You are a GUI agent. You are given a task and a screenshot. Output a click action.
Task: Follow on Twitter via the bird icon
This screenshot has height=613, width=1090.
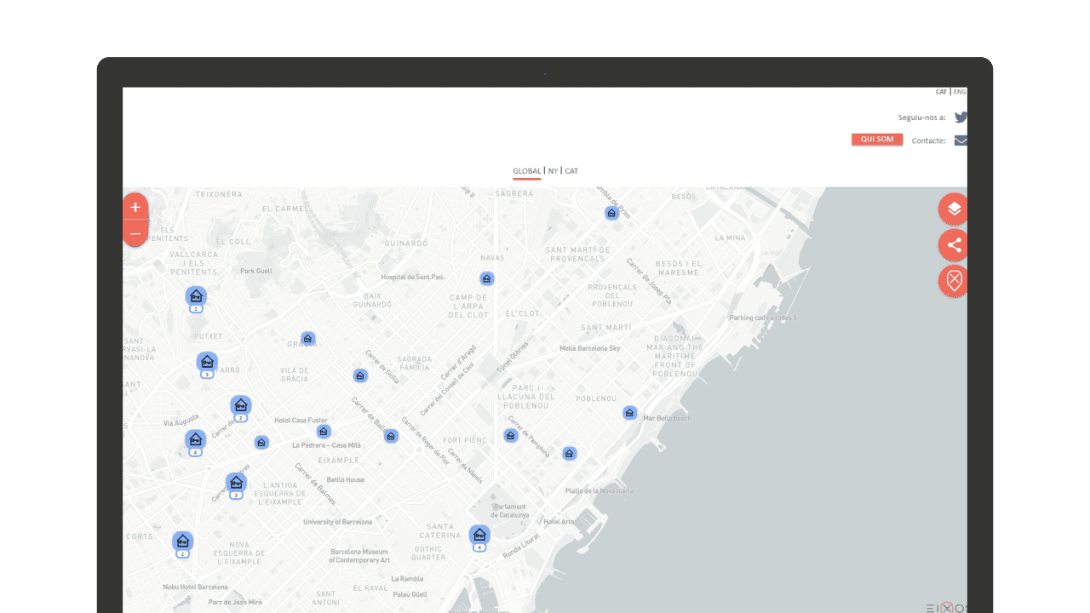961,117
